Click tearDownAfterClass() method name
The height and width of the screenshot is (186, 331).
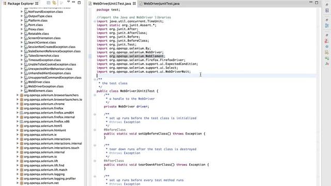(156, 165)
